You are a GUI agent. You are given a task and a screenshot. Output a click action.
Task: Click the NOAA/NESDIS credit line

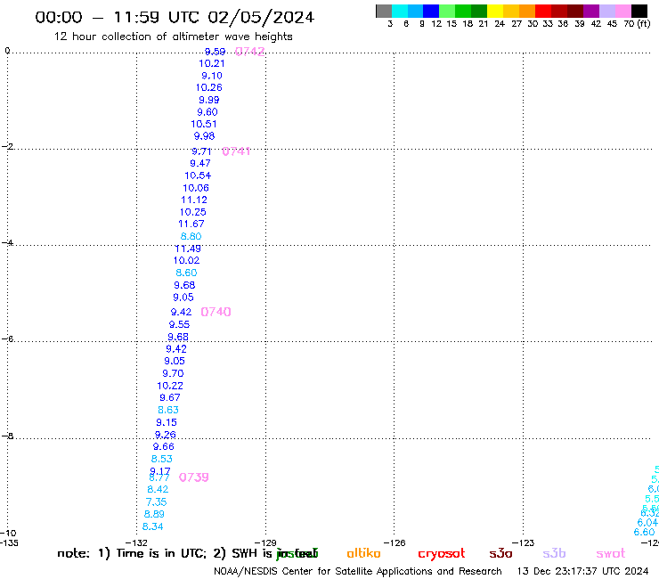(x=358, y=572)
